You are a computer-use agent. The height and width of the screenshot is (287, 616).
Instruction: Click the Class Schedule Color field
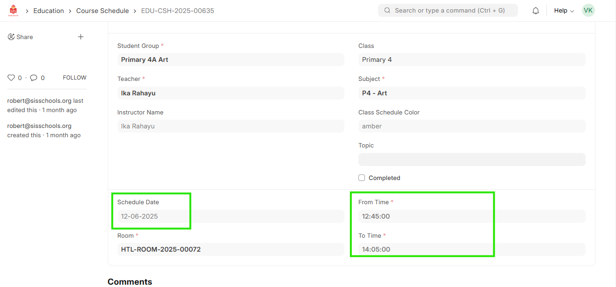pos(471,126)
